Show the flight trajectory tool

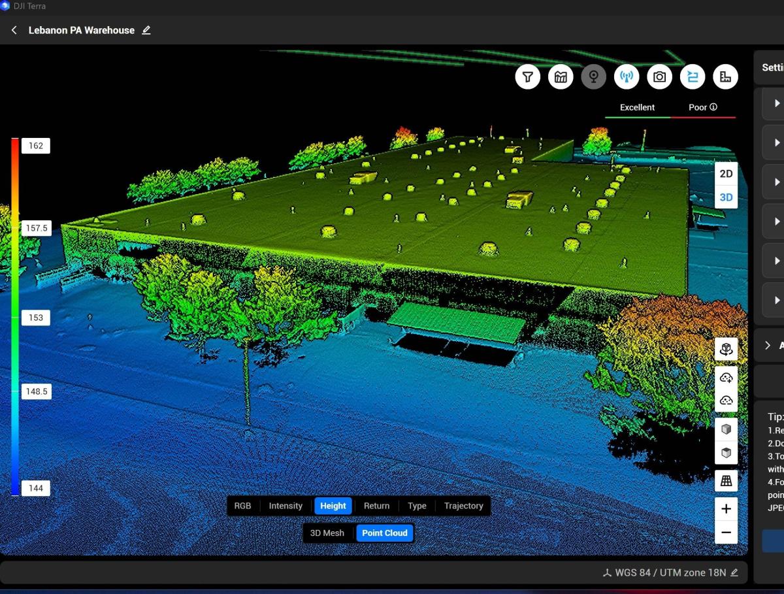[692, 76]
